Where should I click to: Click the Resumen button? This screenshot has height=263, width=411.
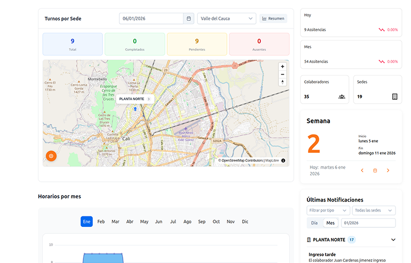click(273, 19)
